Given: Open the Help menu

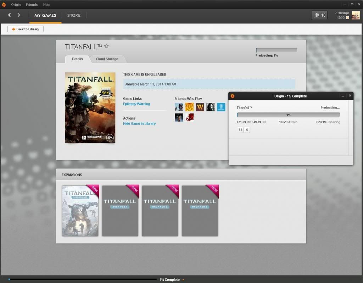Looking at the screenshot, I should 46,5.
